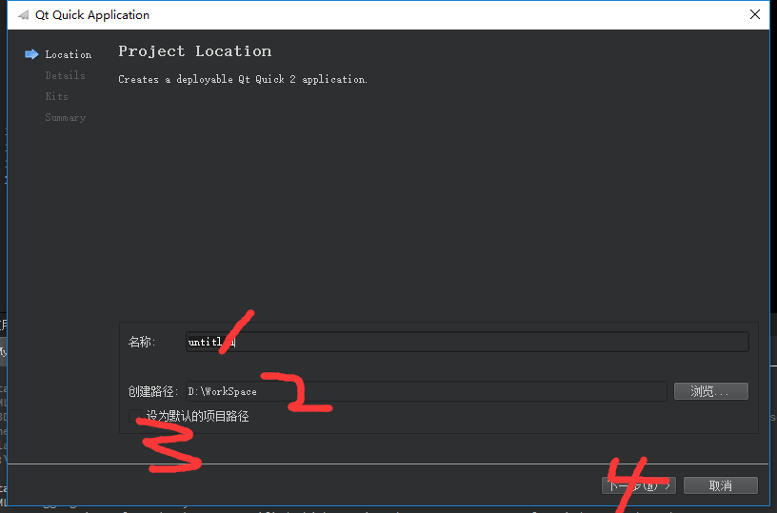Select the Details step in sidebar
Image resolution: width=777 pixels, height=513 pixels.
pos(66,75)
